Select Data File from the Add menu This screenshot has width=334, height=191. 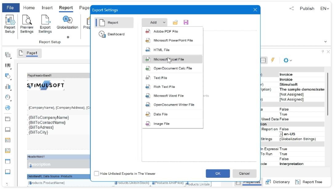pyautogui.click(x=172, y=114)
